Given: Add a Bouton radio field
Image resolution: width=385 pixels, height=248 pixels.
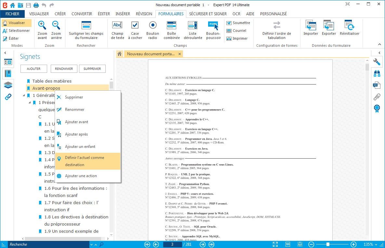Looking at the screenshot, I should (153, 30).
